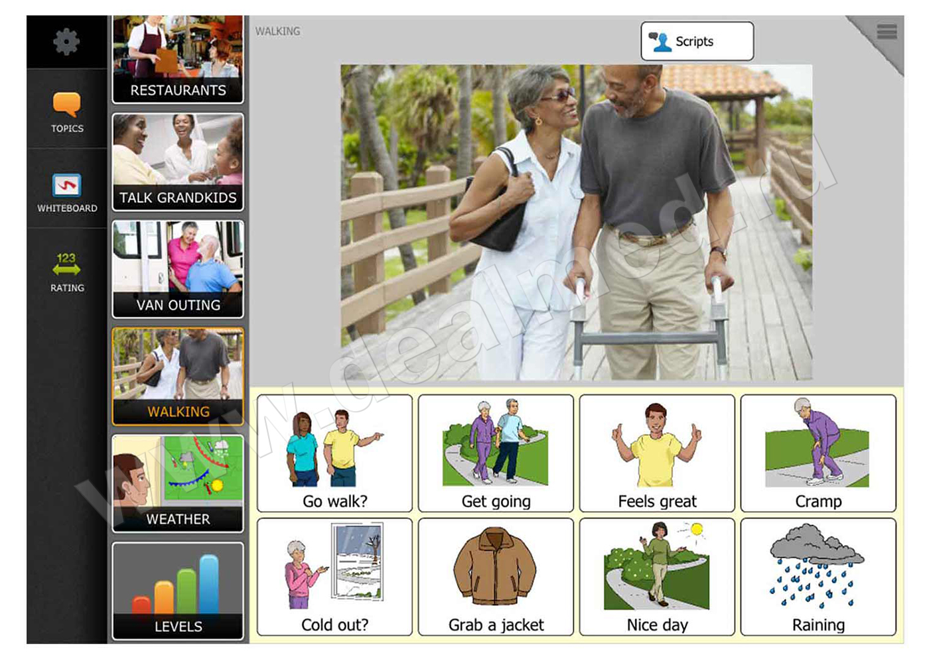Open the hamburger menu in corner
The width and height of the screenshot is (929, 663).
(887, 31)
